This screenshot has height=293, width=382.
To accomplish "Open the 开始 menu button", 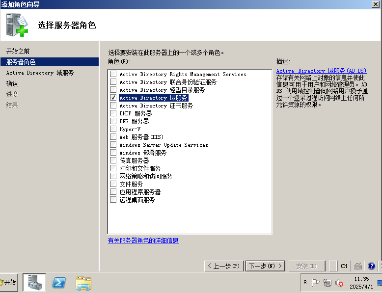I will pos(9,282).
